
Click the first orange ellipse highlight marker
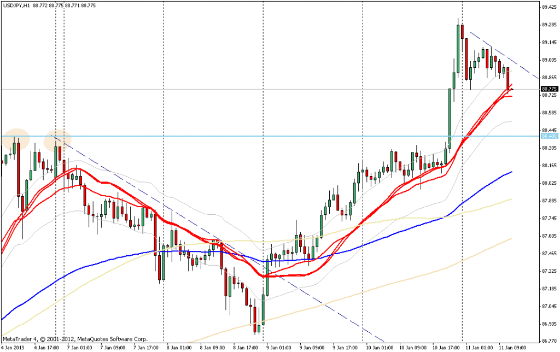pos(14,139)
